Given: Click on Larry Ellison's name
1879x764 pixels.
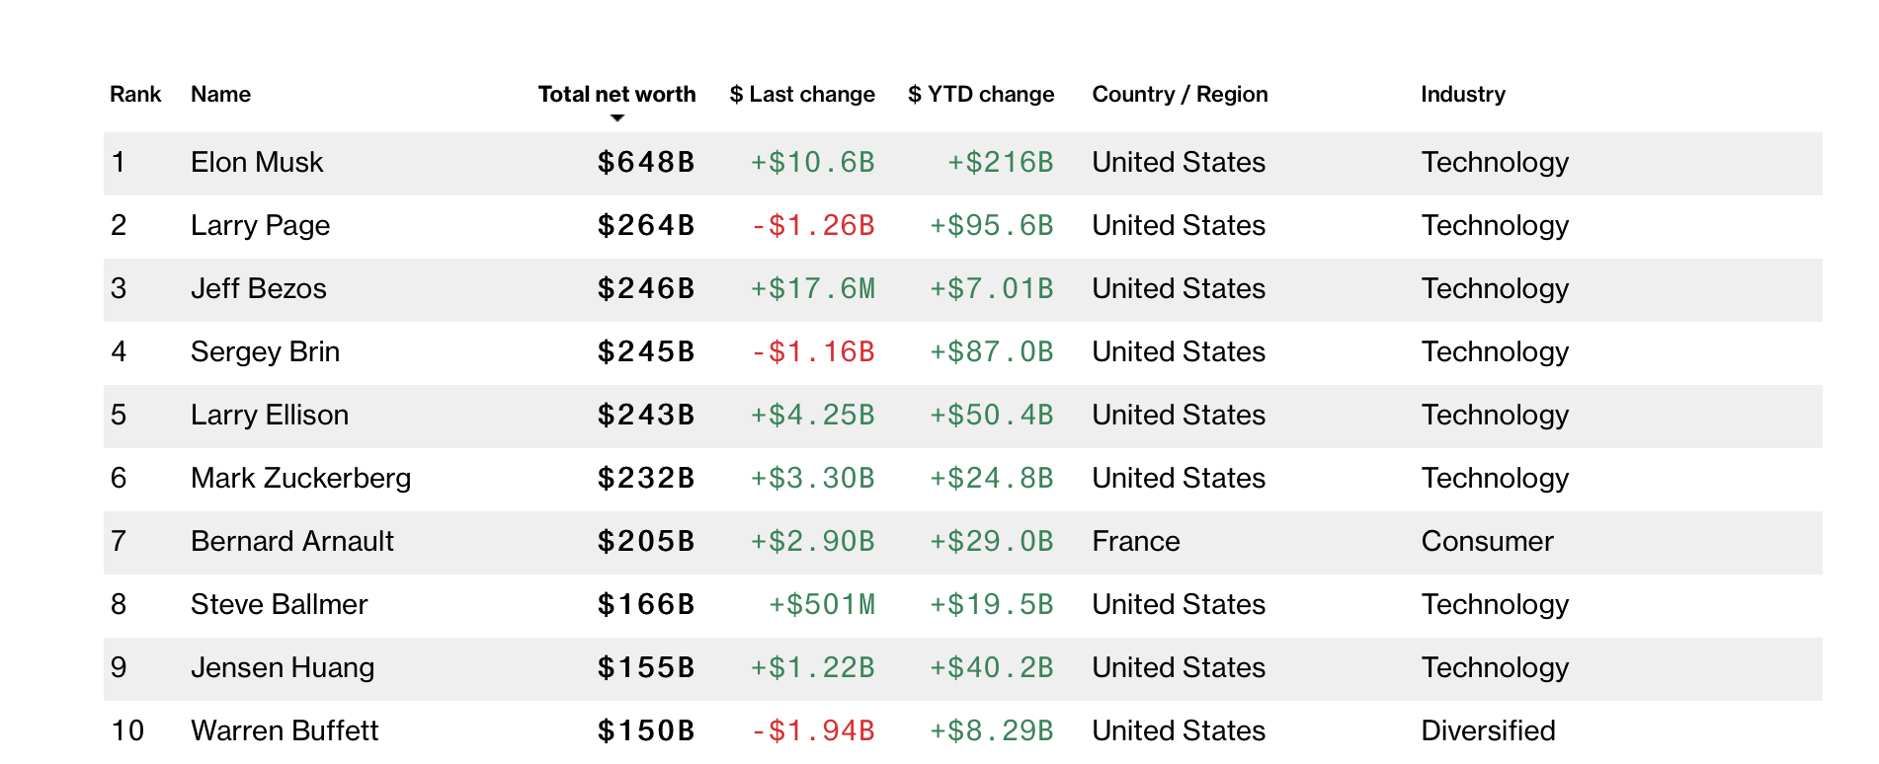Looking at the screenshot, I should point(269,416).
